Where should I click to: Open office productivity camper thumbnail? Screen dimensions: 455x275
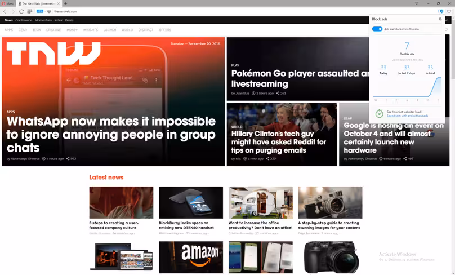[x=261, y=202]
